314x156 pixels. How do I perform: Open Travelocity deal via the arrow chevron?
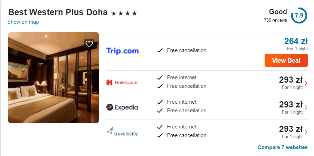coord(306,132)
